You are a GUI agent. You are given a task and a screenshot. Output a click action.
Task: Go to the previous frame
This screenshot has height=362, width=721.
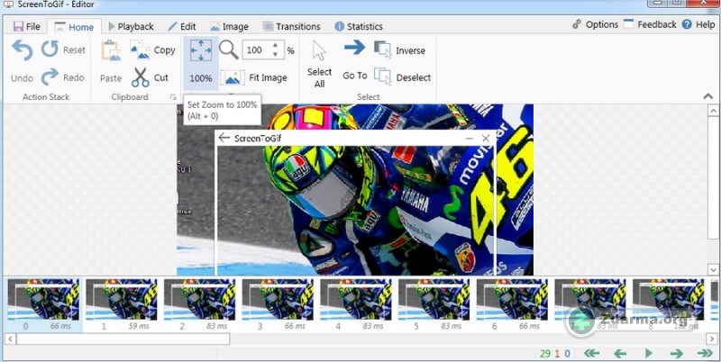tap(620, 353)
